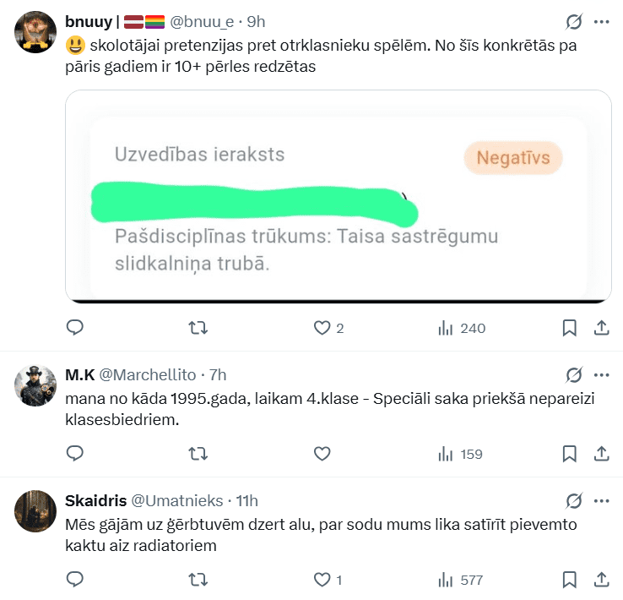Screen dimensions: 623x600
Task: Repost Skaidris's reply
Action: pyautogui.click(x=198, y=580)
